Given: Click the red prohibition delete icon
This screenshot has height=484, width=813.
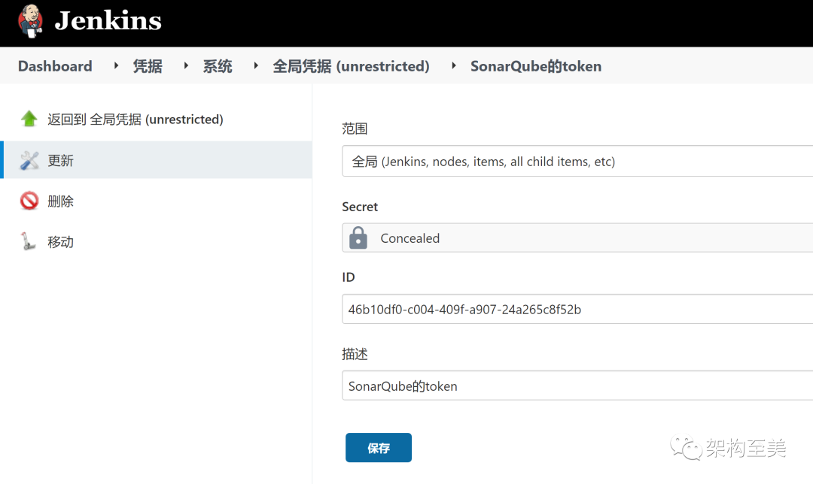Looking at the screenshot, I should 29,201.
